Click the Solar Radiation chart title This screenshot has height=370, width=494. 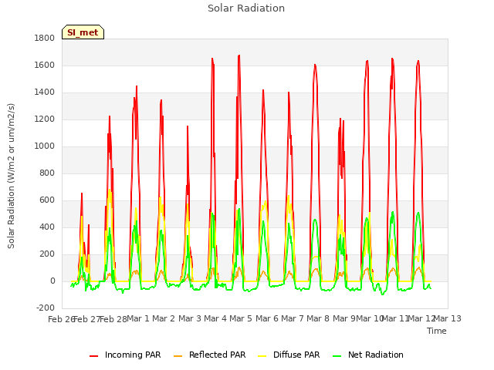246,8
